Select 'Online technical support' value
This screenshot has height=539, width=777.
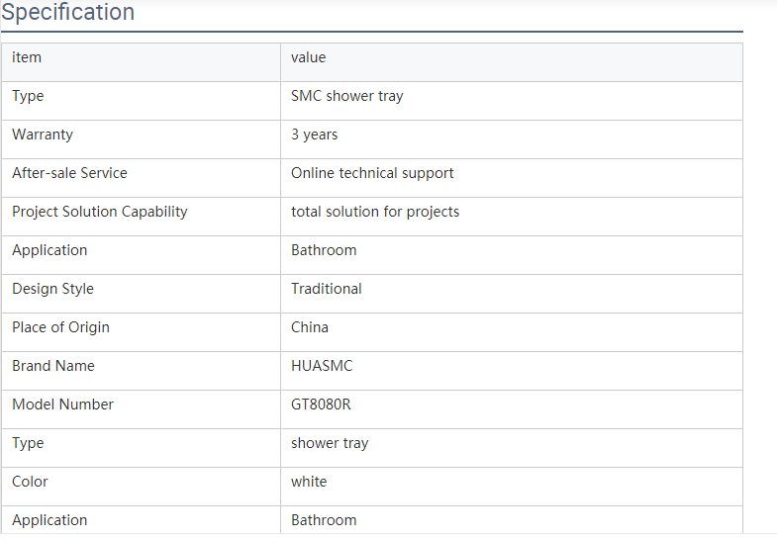click(x=372, y=173)
